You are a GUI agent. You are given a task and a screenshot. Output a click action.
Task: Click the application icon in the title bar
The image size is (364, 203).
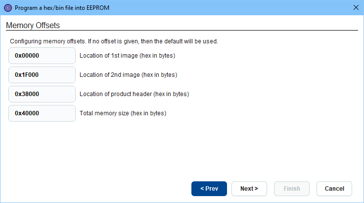tap(8, 8)
